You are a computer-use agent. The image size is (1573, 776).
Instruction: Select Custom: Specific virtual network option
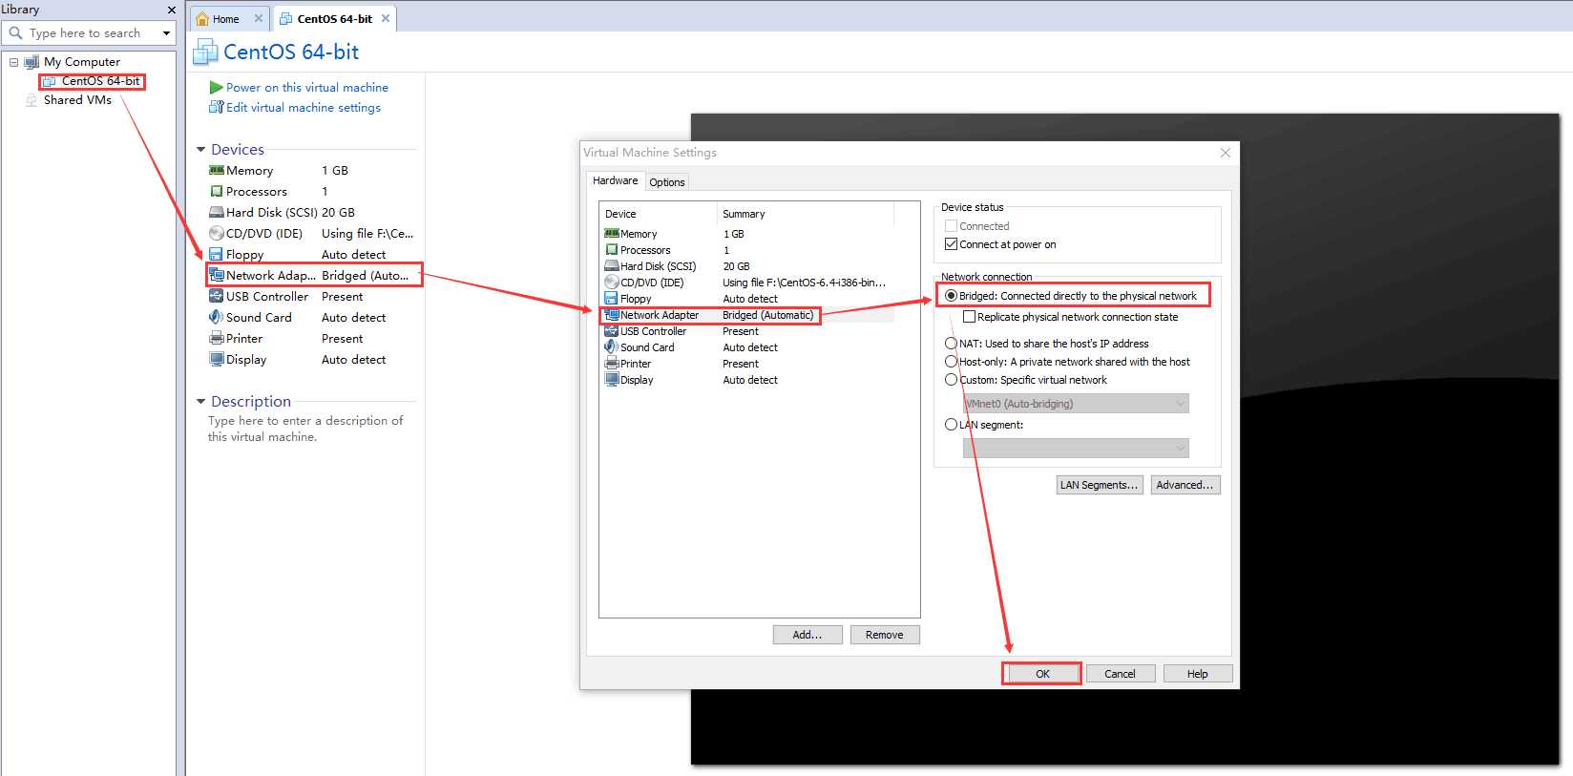pyautogui.click(x=951, y=380)
